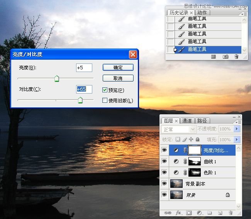
Task: Hide the 亮度/对比 layer with eye icon
Action: [x=164, y=150]
